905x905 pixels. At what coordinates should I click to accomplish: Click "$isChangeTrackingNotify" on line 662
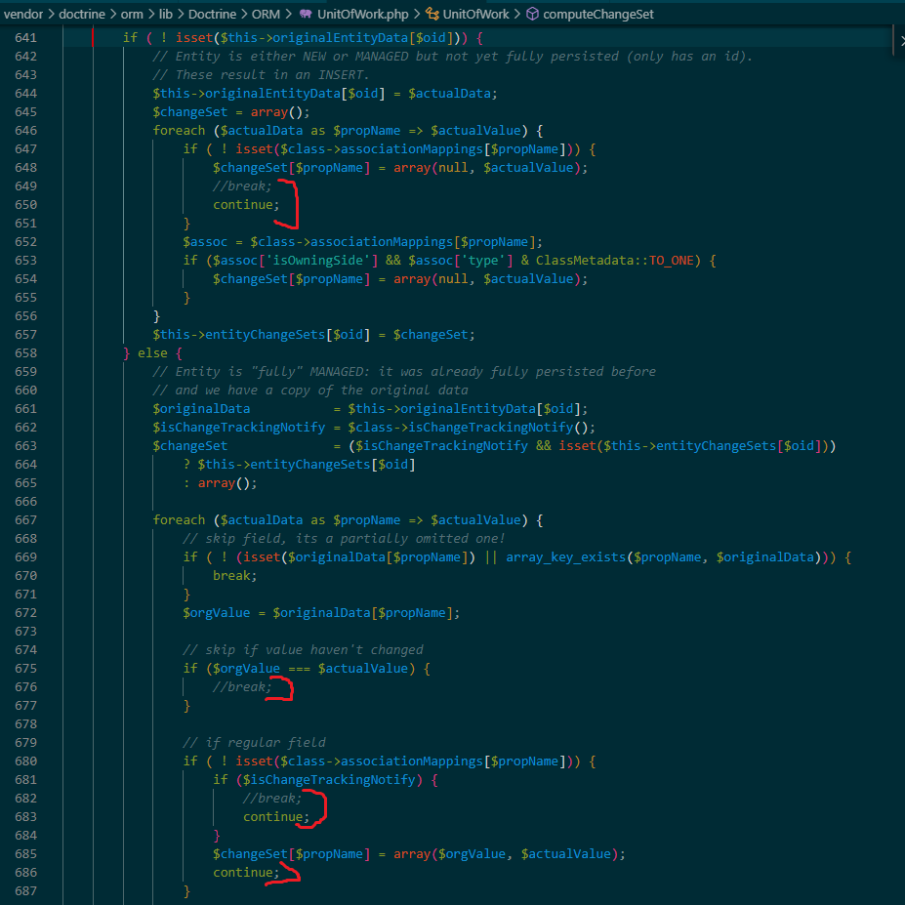point(238,427)
